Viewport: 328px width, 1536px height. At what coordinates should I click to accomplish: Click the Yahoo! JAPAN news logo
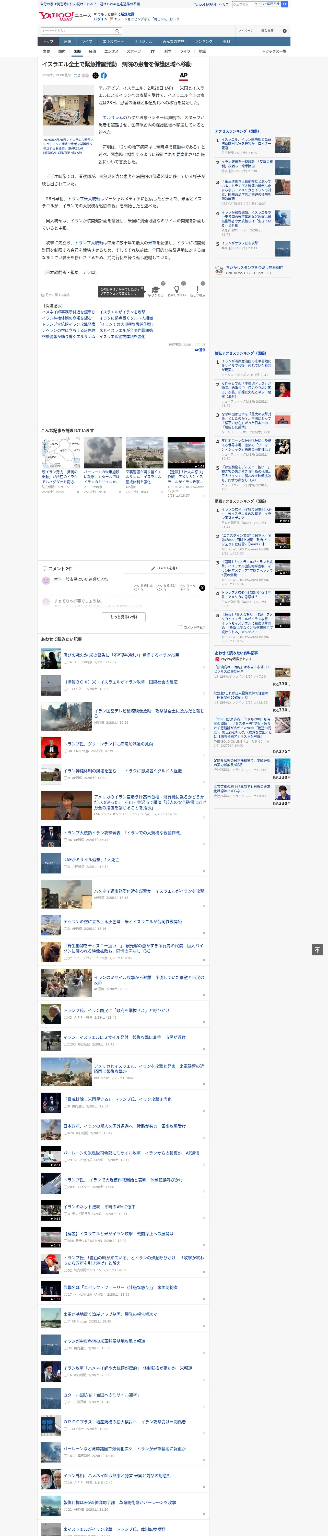click(65, 16)
